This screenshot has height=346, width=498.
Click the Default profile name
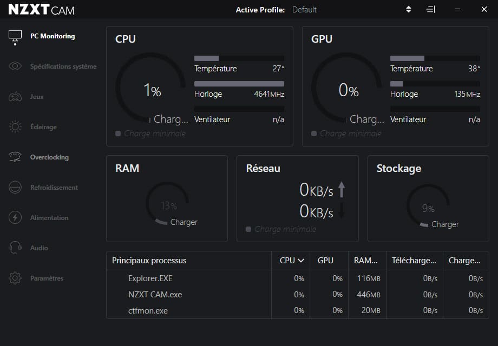point(304,10)
